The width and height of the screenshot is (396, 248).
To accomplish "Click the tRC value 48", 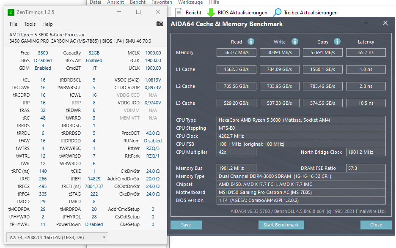I will [43, 118].
